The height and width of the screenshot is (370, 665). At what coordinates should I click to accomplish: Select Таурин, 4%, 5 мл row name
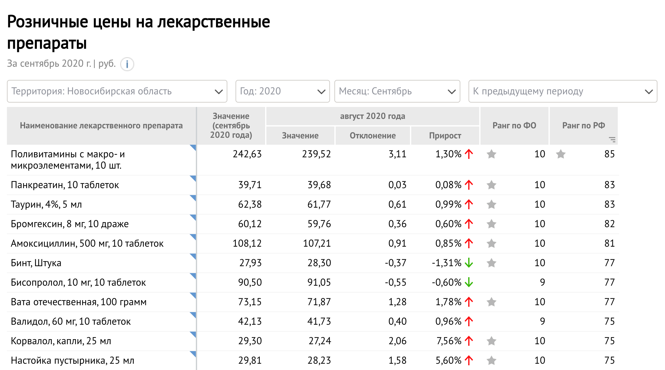(46, 205)
